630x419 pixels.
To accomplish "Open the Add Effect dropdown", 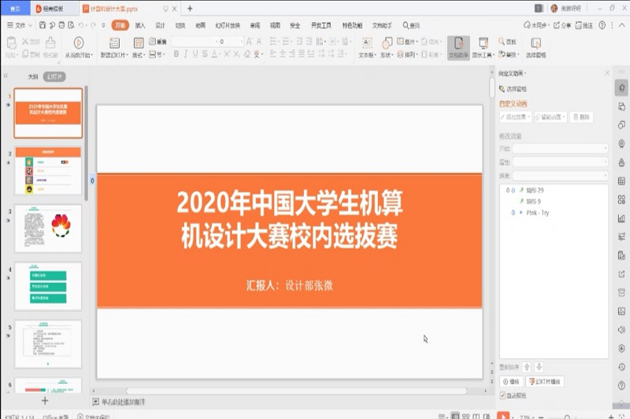I will (x=515, y=117).
